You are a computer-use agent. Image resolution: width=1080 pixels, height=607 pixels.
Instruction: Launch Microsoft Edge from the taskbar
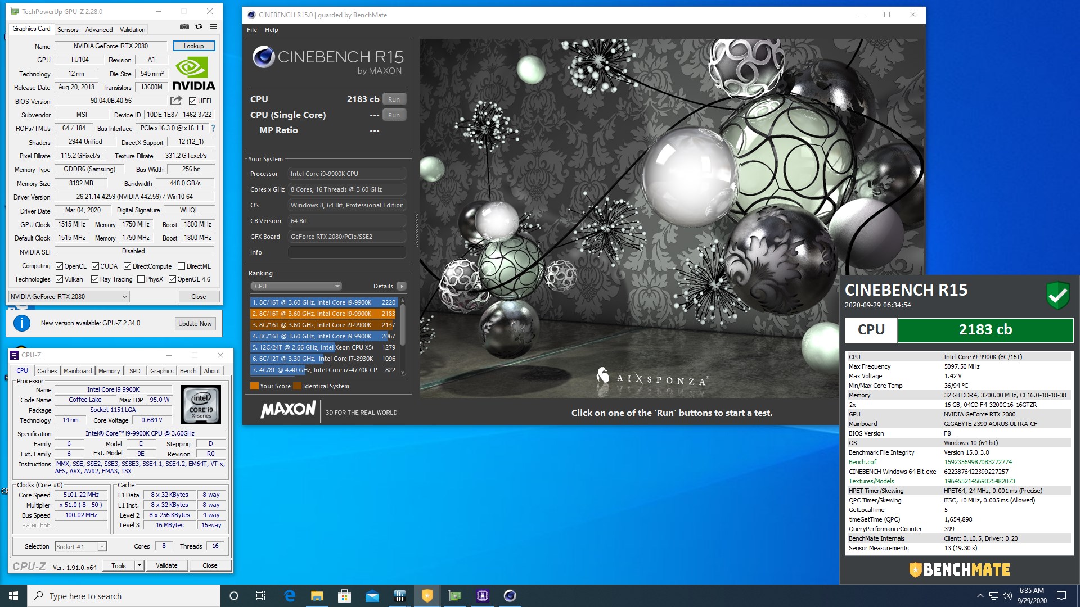point(290,596)
